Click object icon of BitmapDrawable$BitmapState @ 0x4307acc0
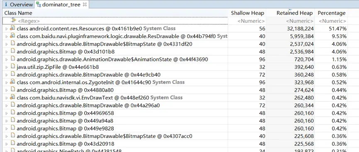Screen dimensions: 359x152 (x=13, y=136)
